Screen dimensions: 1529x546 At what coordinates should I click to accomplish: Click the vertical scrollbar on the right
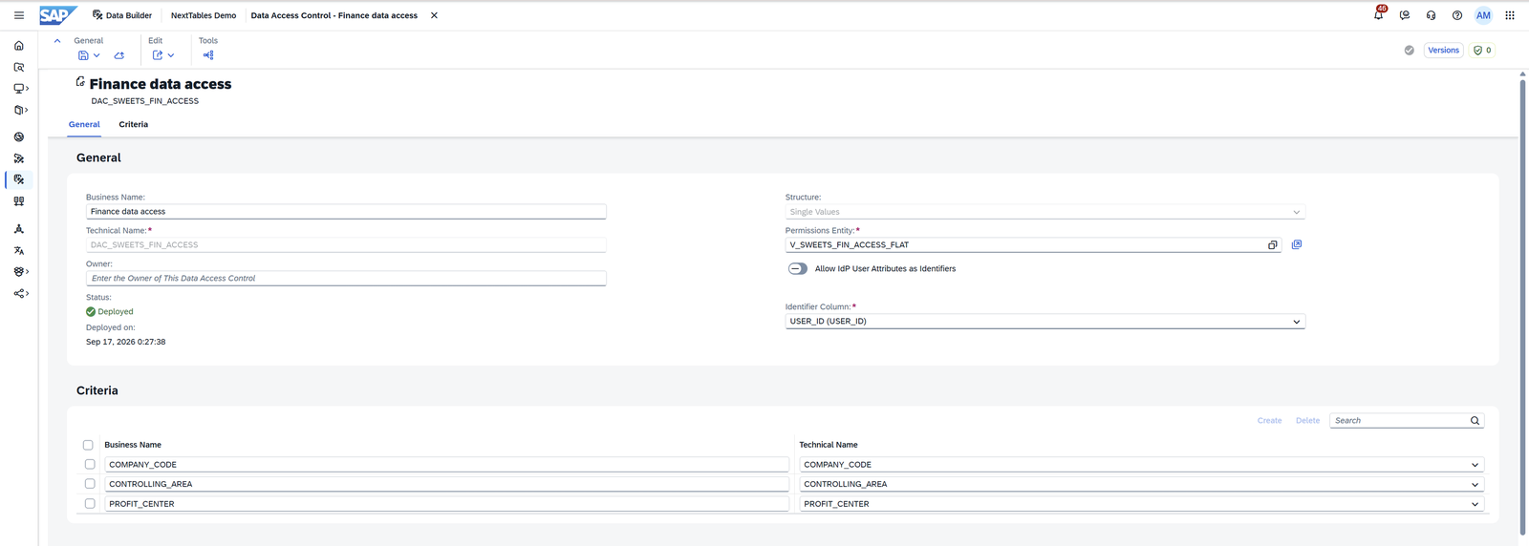[1522, 305]
